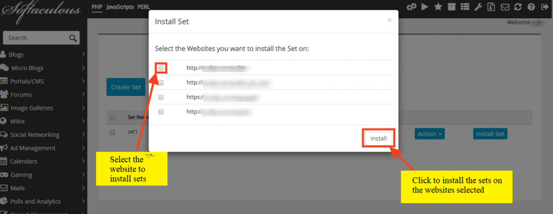The image size is (553, 214).
Task: Click the logout arrow icon
Action: [x=543, y=6]
